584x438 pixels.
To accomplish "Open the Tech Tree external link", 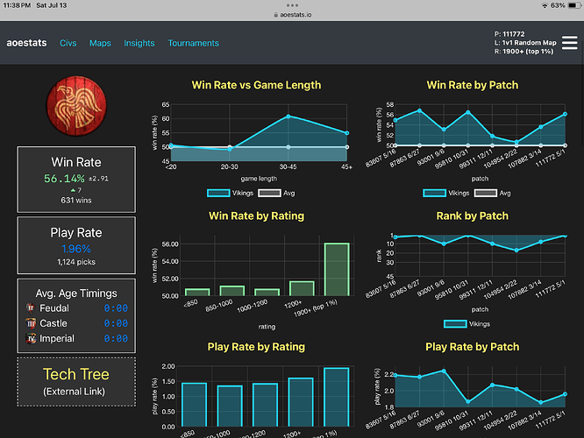I will [x=76, y=381].
